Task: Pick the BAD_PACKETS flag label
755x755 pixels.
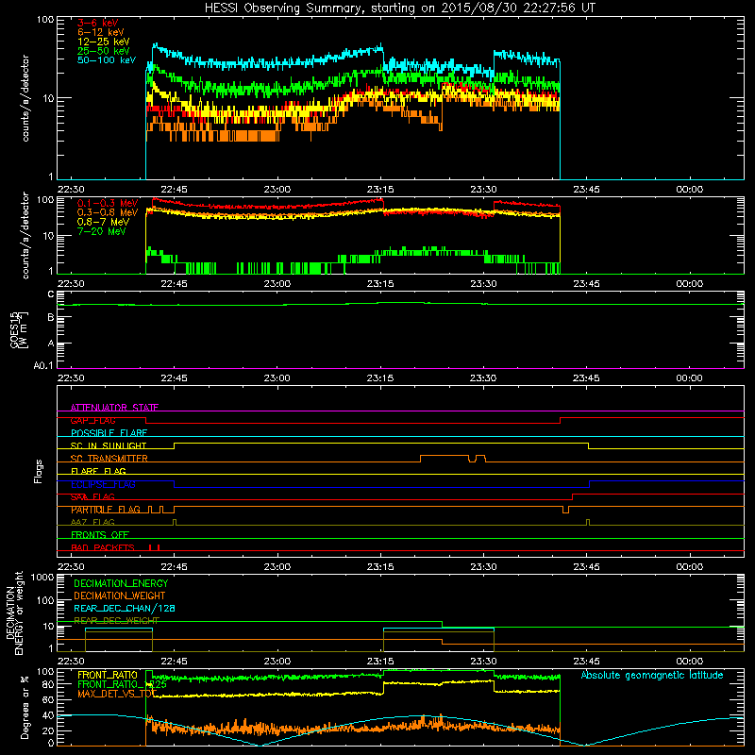Action: click(x=103, y=548)
